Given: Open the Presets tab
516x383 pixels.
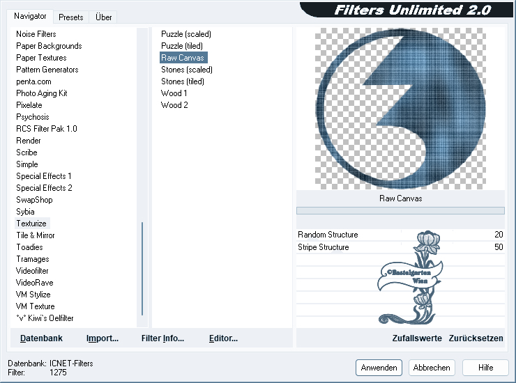Looking at the screenshot, I should pos(70,17).
